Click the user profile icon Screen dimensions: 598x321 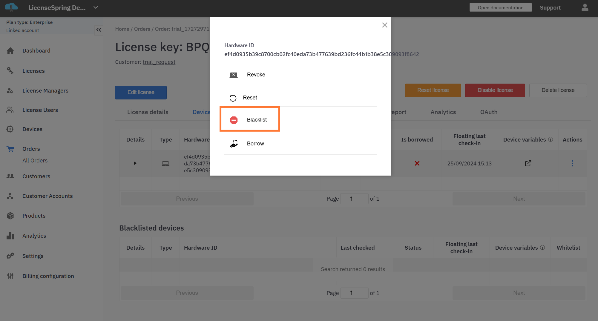(x=585, y=8)
